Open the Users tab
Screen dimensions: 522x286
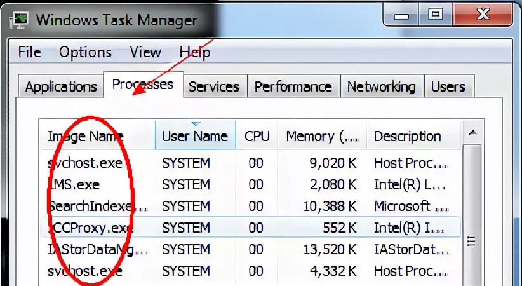tap(448, 86)
